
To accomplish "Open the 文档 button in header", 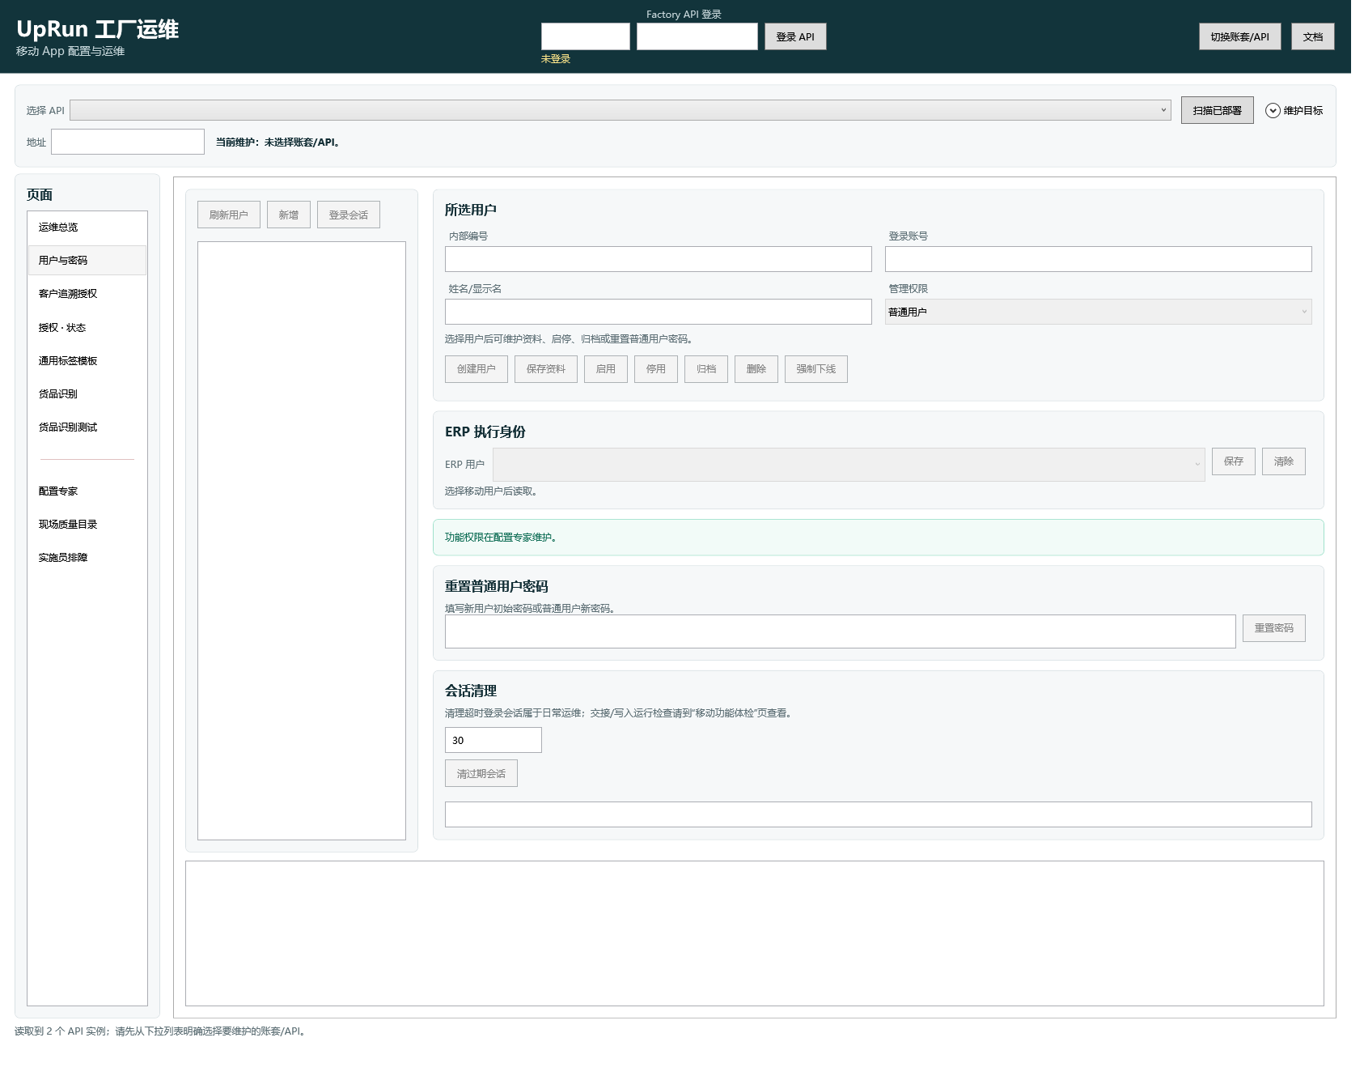I will click(x=1312, y=36).
